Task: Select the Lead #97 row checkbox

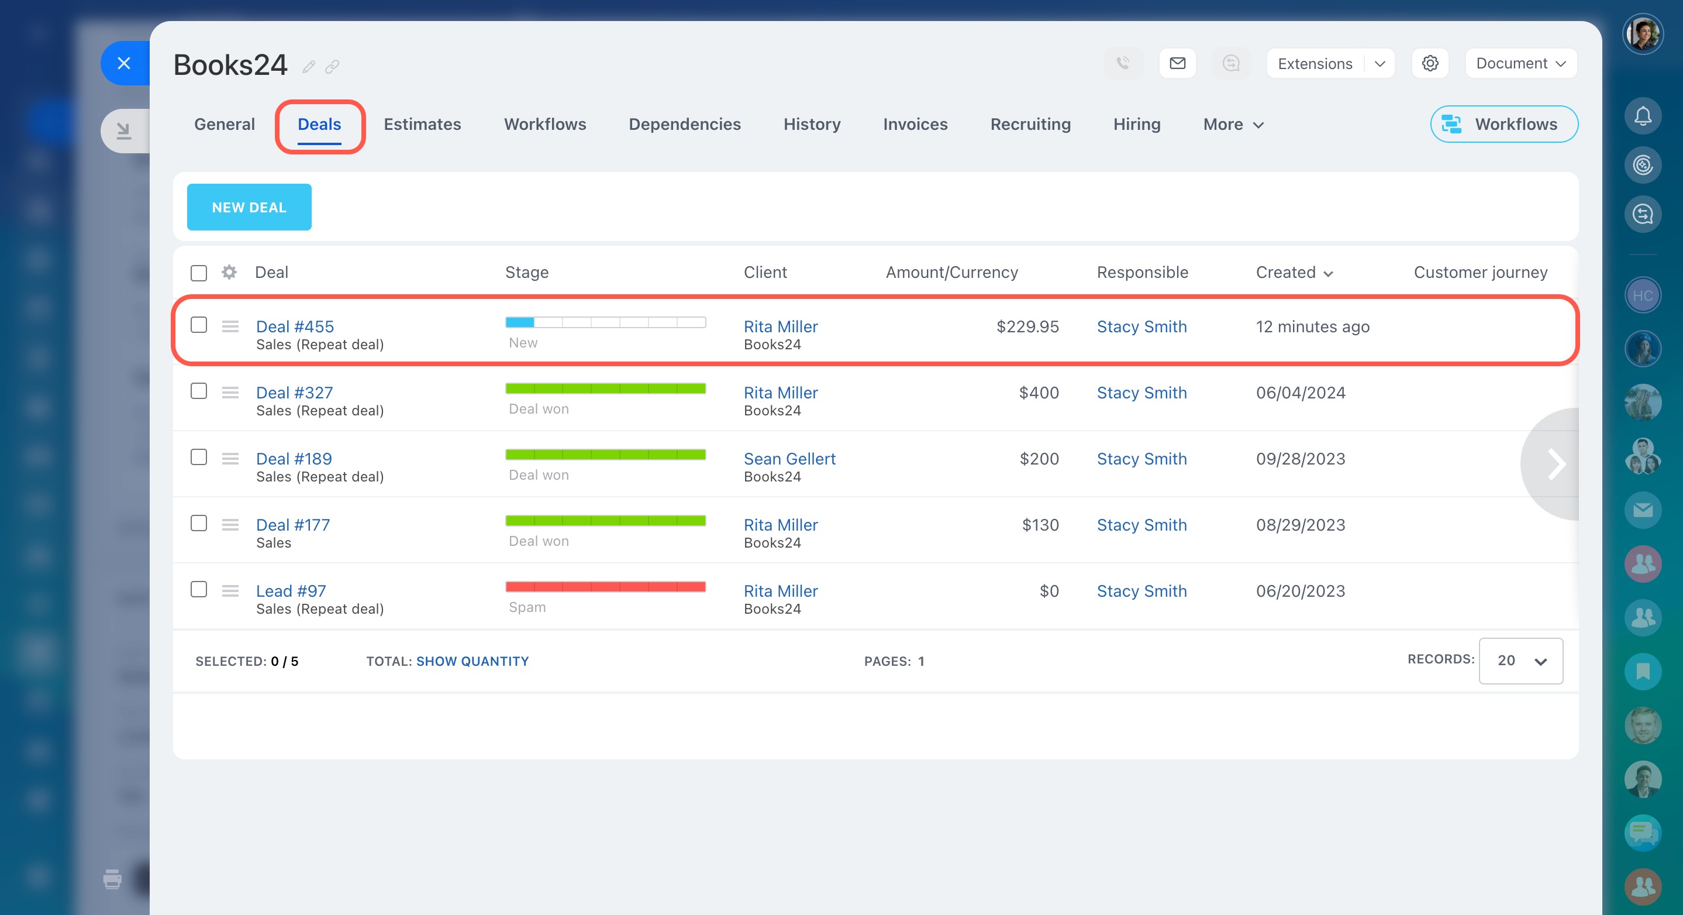Action: tap(199, 589)
